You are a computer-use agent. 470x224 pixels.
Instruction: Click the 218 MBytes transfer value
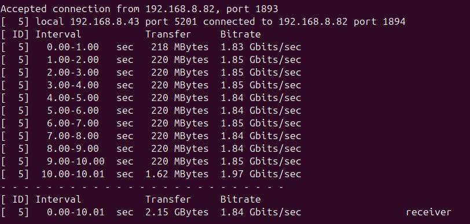click(179, 47)
